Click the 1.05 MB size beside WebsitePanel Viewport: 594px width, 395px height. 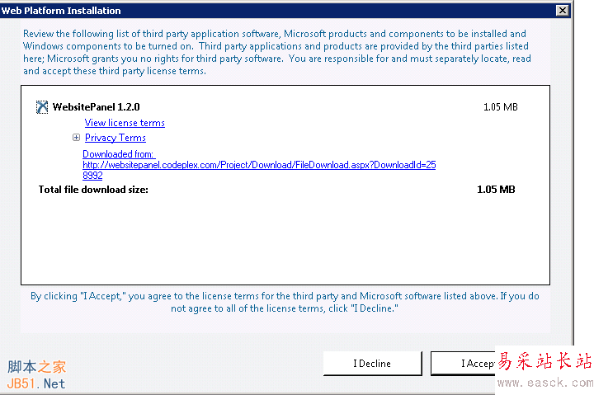(x=500, y=107)
